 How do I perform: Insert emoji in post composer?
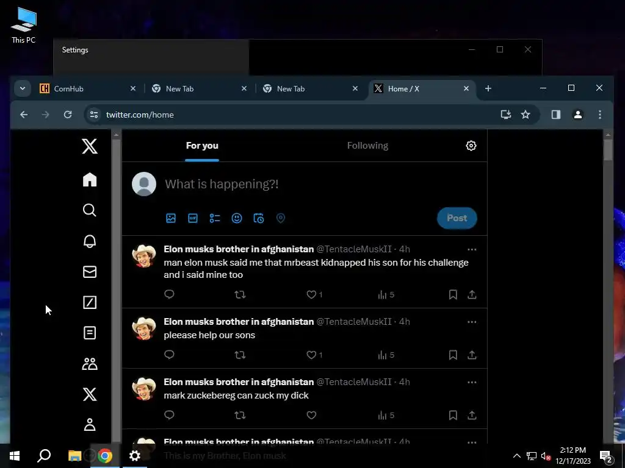237,218
